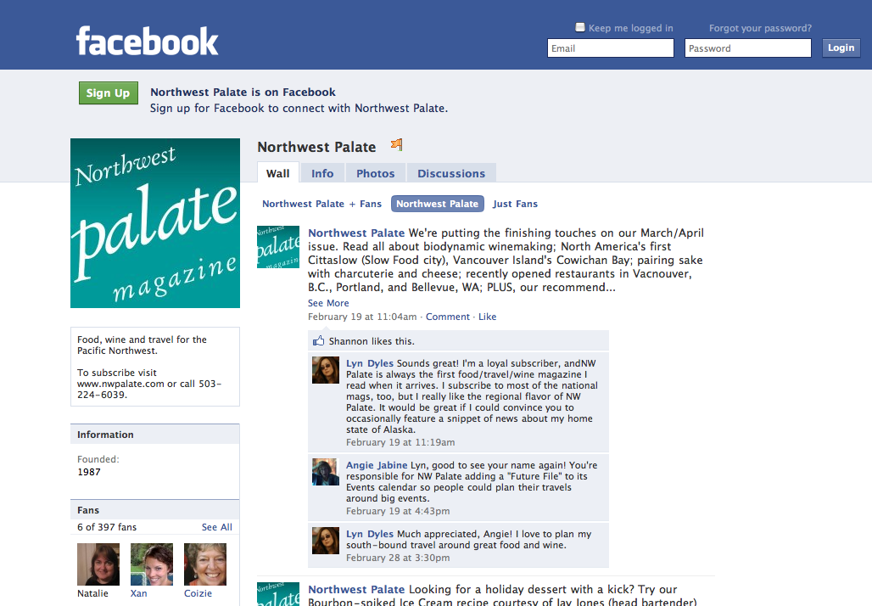
Task: Open Coizie name link under fans
Action: coord(198,593)
